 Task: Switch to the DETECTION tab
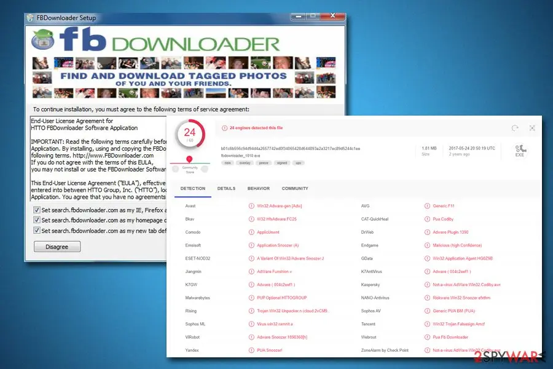click(x=192, y=189)
